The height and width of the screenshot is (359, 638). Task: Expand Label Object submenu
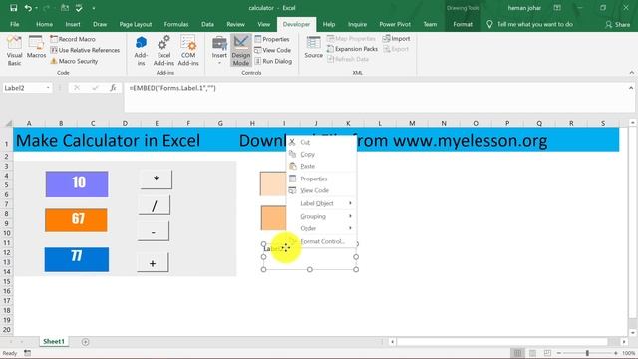pyautogui.click(x=321, y=203)
